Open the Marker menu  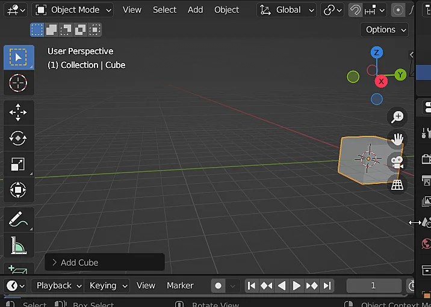(181, 285)
